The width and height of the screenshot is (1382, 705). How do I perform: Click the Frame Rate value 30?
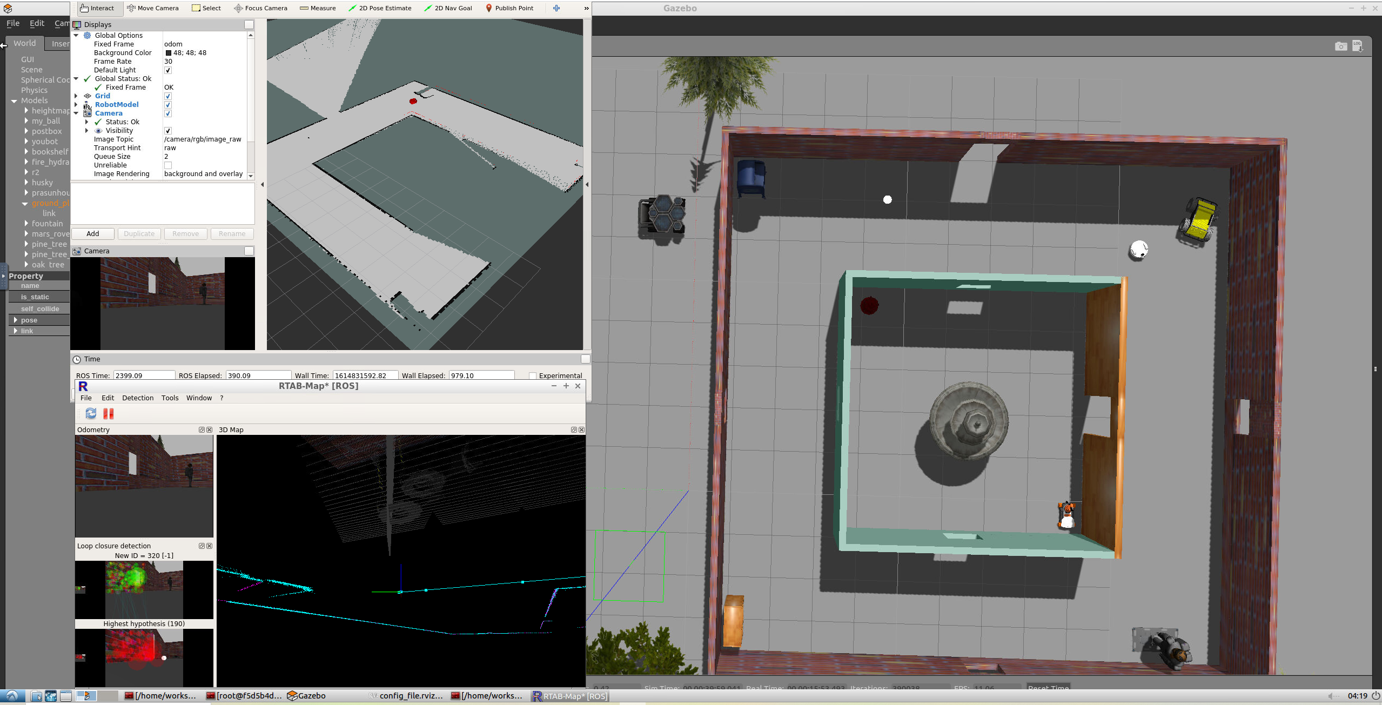(168, 62)
